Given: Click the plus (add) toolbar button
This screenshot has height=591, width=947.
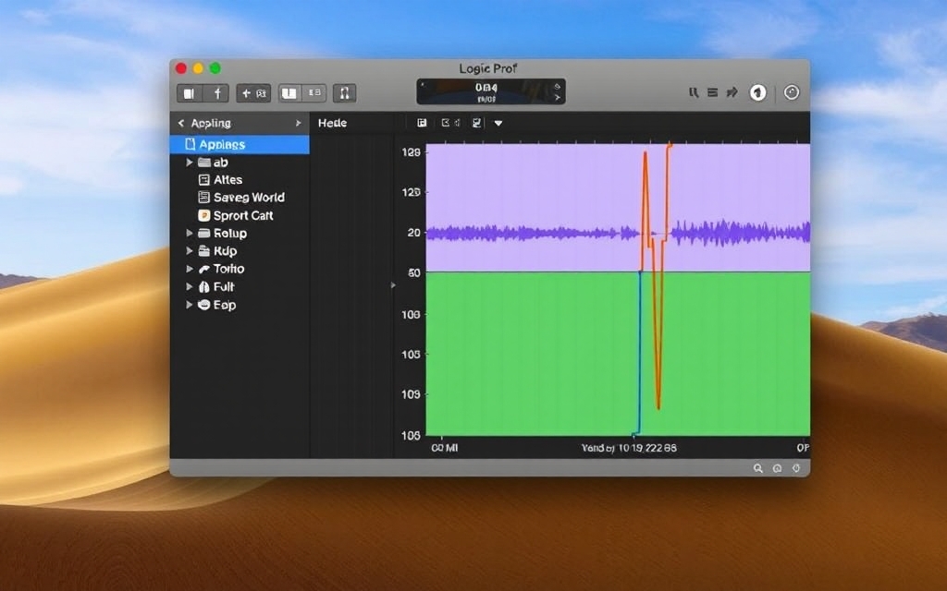Looking at the screenshot, I should pyautogui.click(x=245, y=93).
